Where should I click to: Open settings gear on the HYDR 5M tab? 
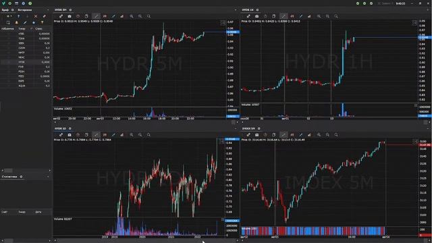[70, 10]
